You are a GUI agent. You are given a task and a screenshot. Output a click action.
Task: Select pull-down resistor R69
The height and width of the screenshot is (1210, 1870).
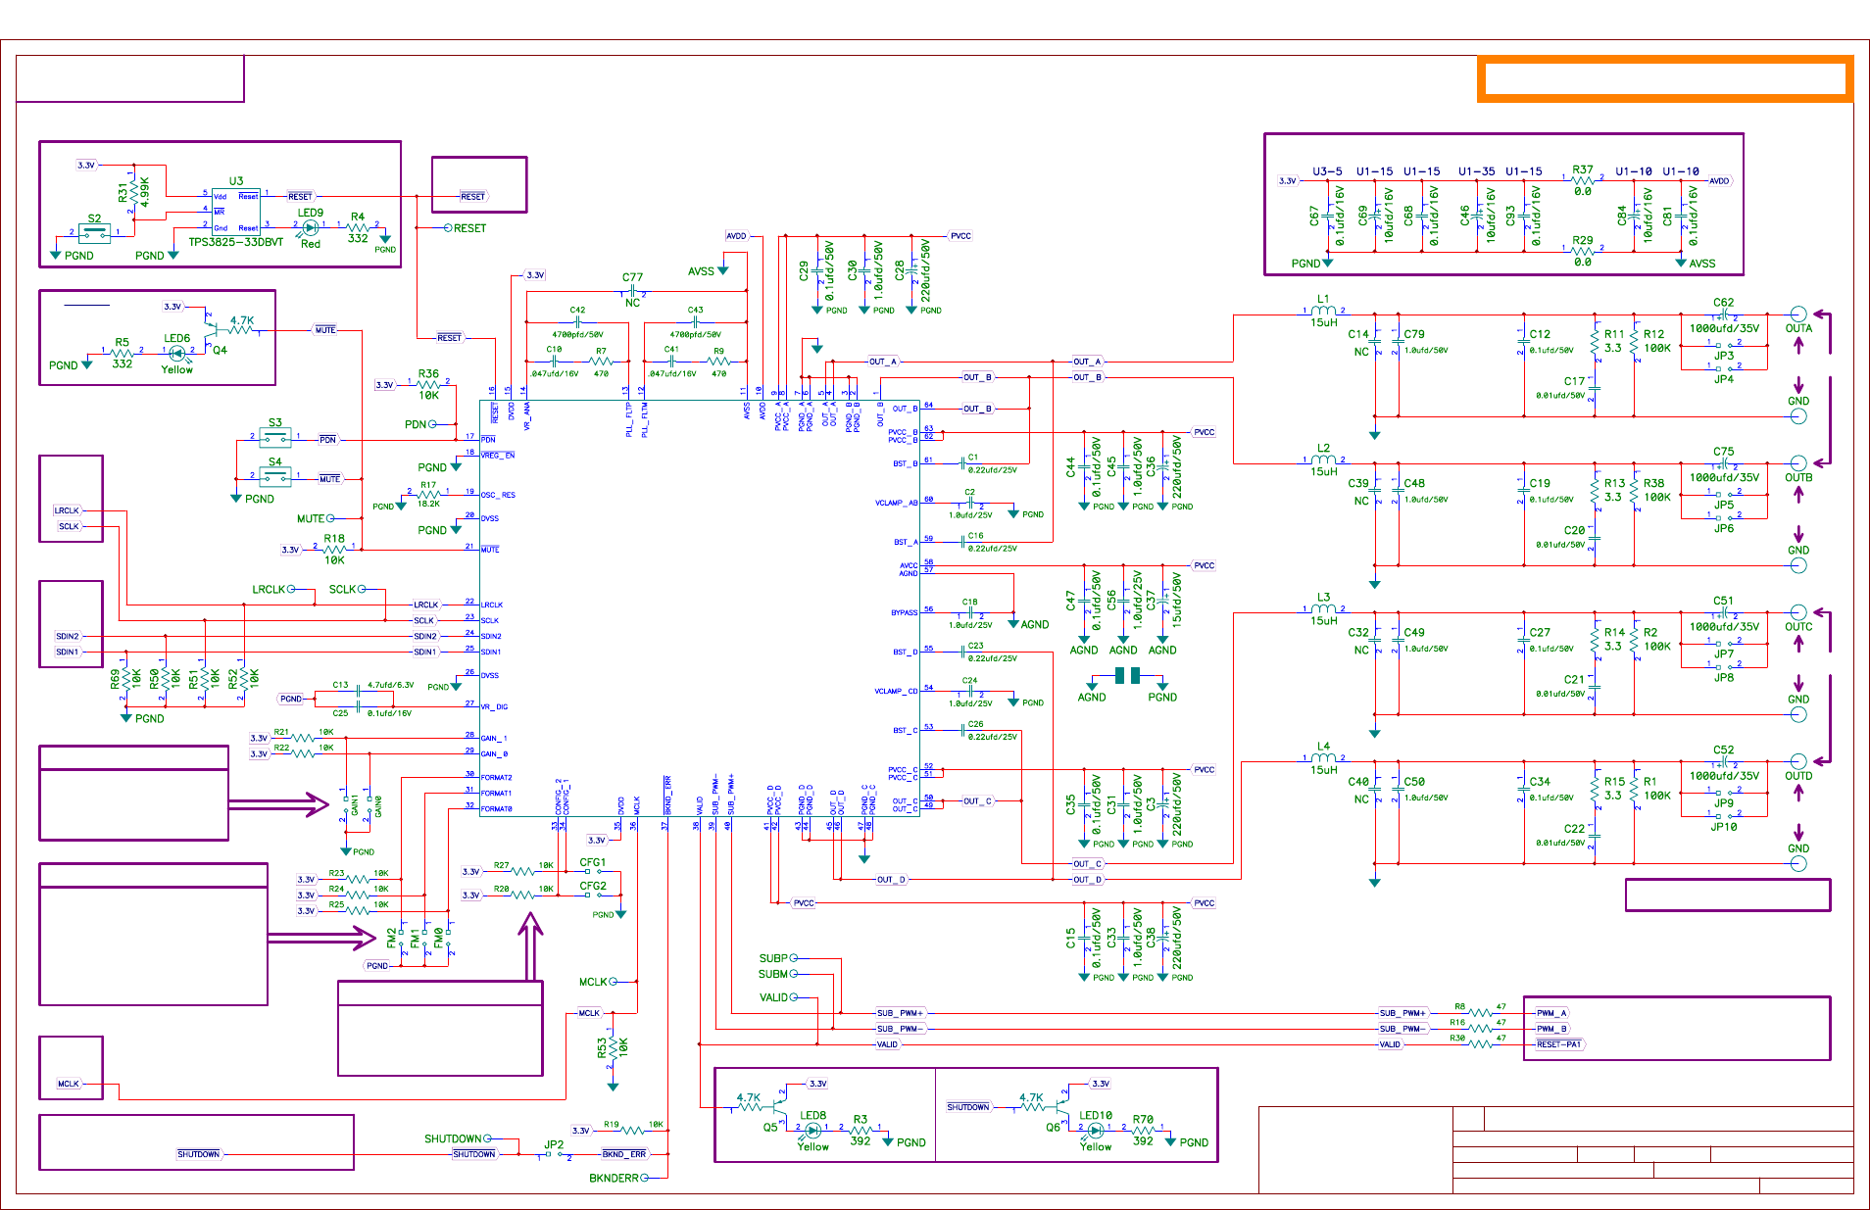[126, 677]
